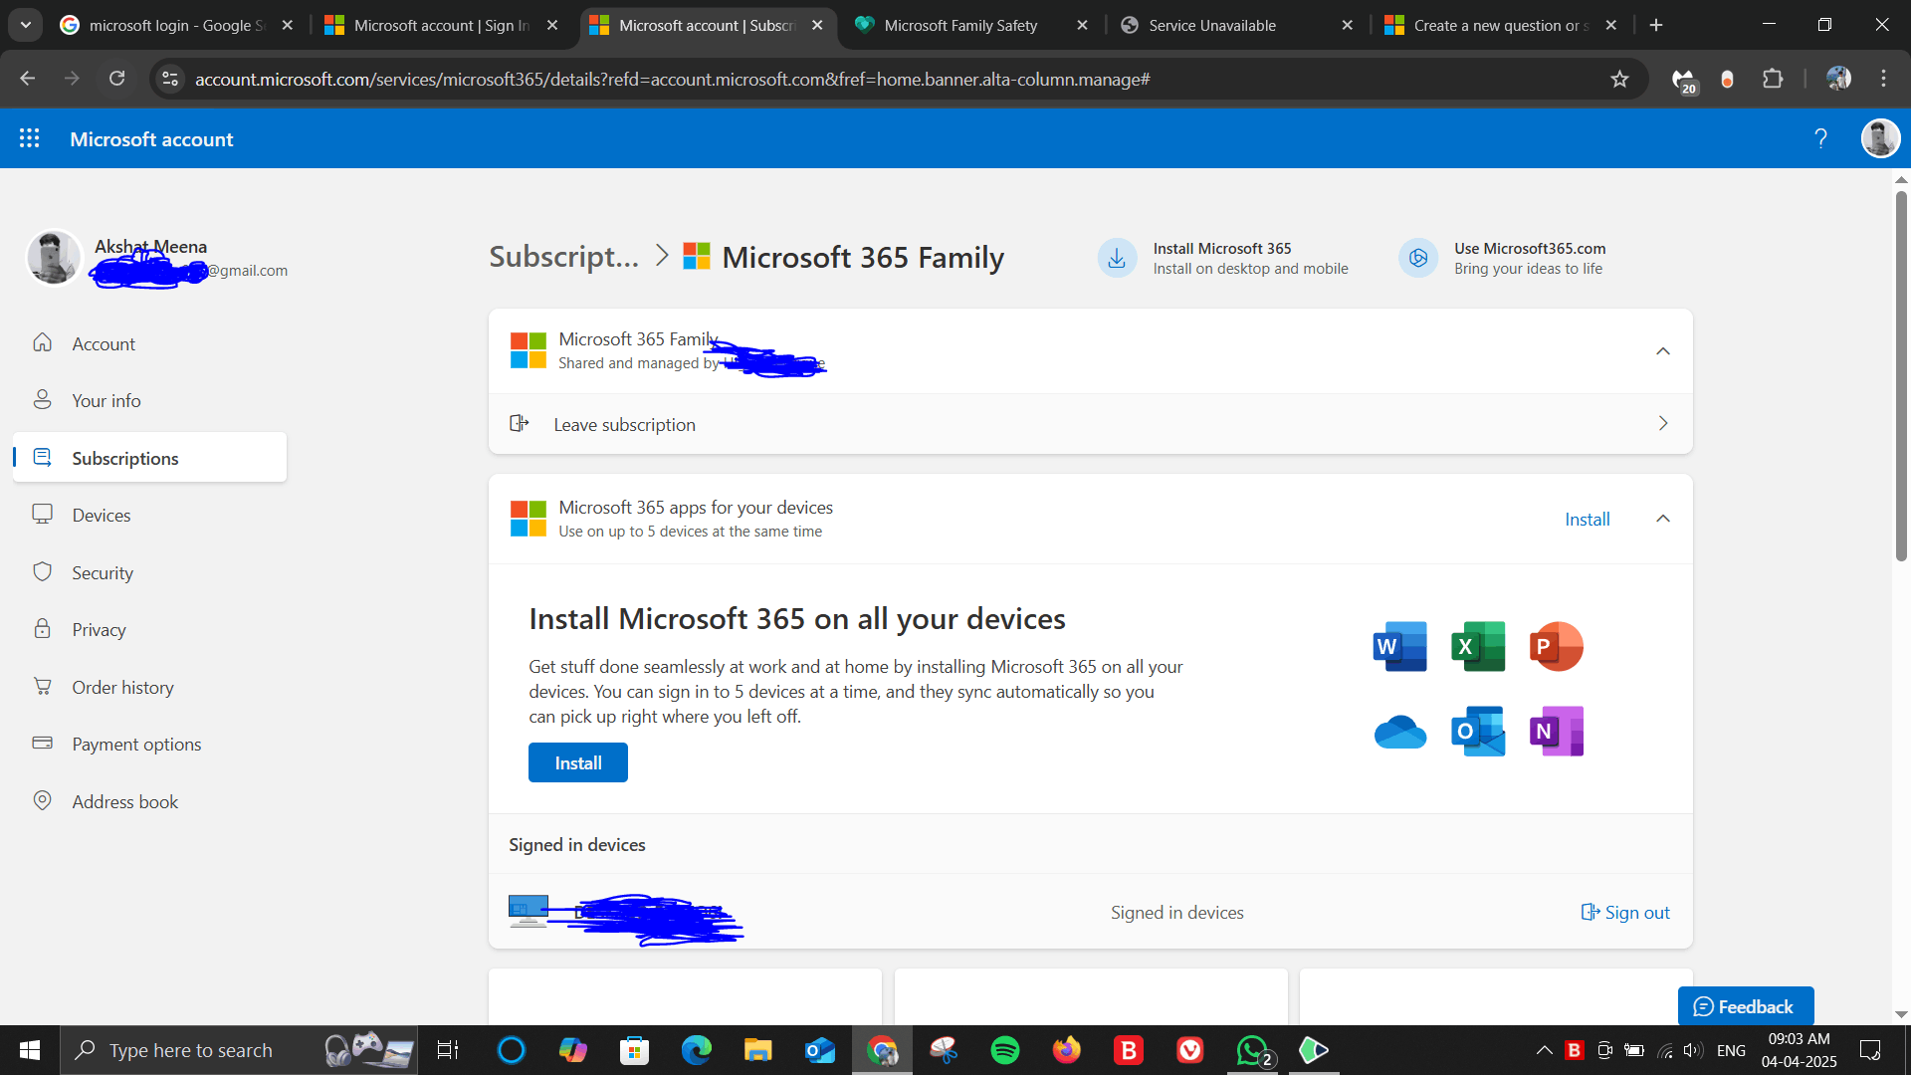Click the Windows taskbar search box

tap(239, 1050)
